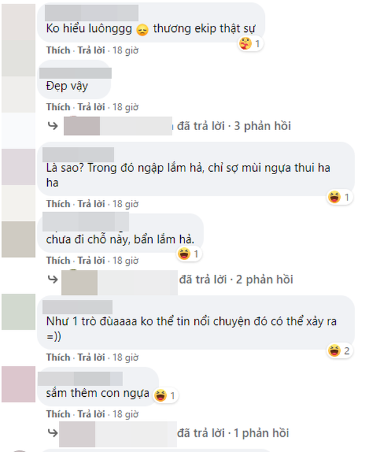Open avatar of 'sắm thêm con ngựa' commenter
Image resolution: width=380 pixels, height=452 pixels.
pos(18,385)
